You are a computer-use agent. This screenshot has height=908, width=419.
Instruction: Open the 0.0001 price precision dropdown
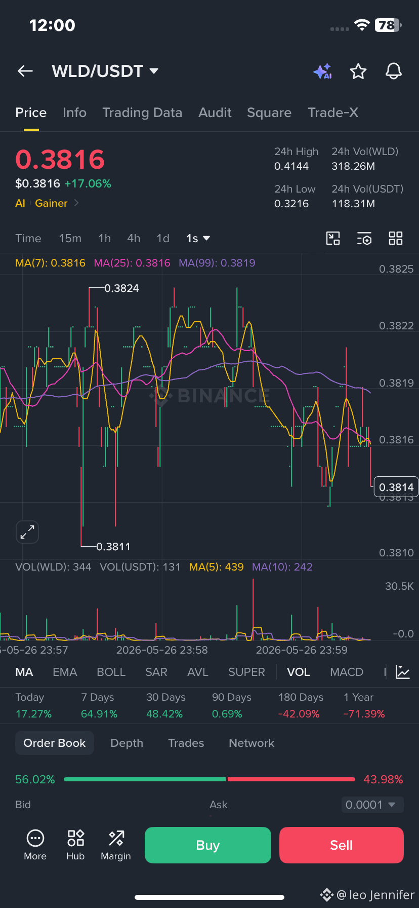(x=372, y=805)
